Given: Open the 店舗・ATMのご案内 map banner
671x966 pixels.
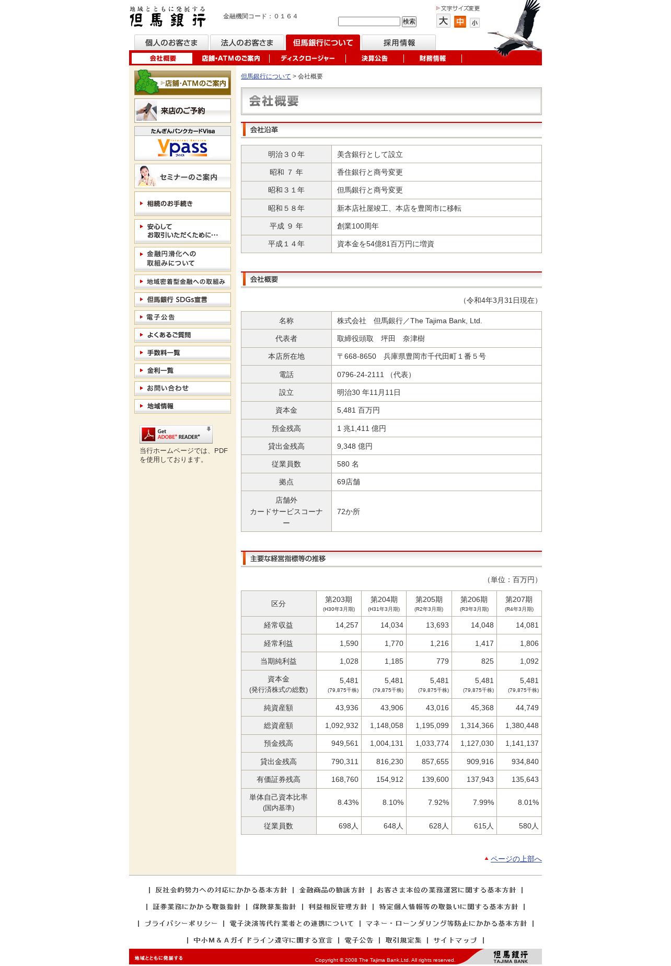Looking at the screenshot, I should click(182, 83).
